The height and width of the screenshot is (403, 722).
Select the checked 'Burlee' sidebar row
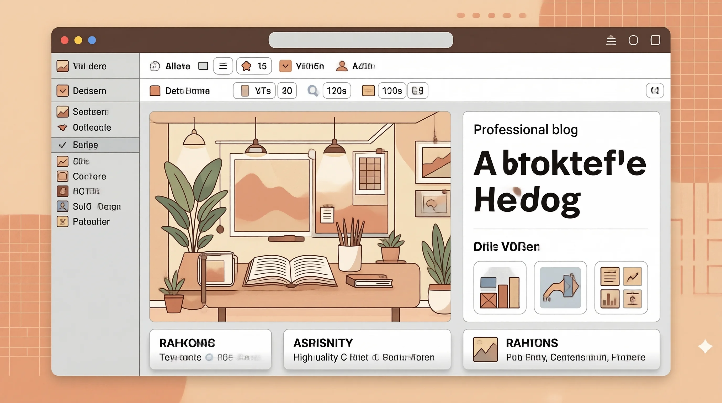[95, 145]
